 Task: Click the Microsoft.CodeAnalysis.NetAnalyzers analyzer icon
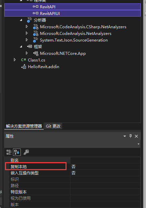point(36,33)
